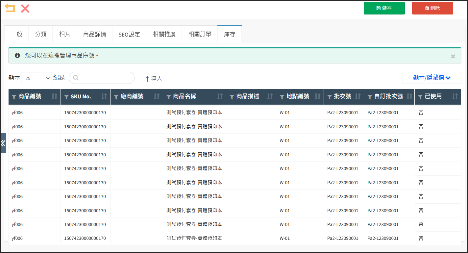Open the SEO設定 tab
Screen dimensions: 468x253
coord(129,34)
